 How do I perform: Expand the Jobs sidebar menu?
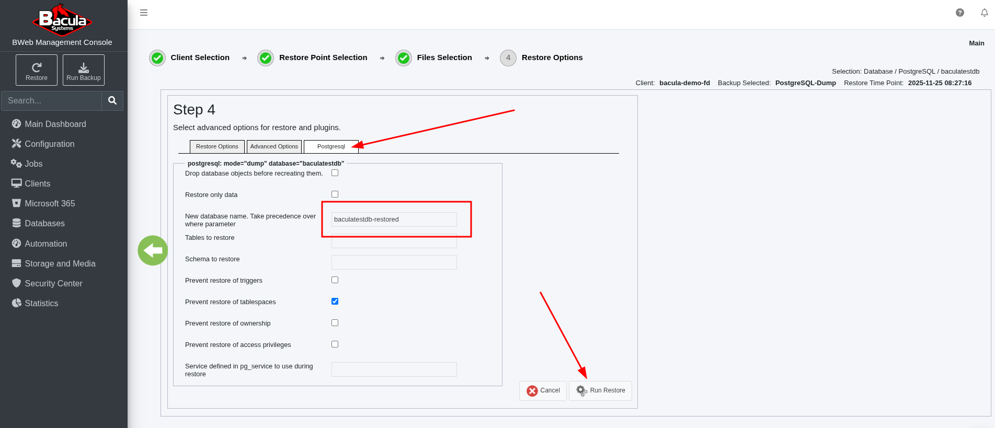pos(33,164)
